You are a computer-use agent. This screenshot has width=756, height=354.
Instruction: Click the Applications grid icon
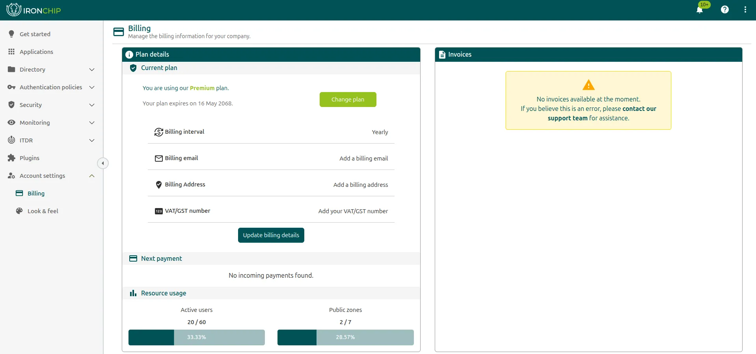pyautogui.click(x=11, y=52)
